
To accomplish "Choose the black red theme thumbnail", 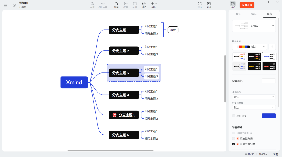I will coord(269,66).
